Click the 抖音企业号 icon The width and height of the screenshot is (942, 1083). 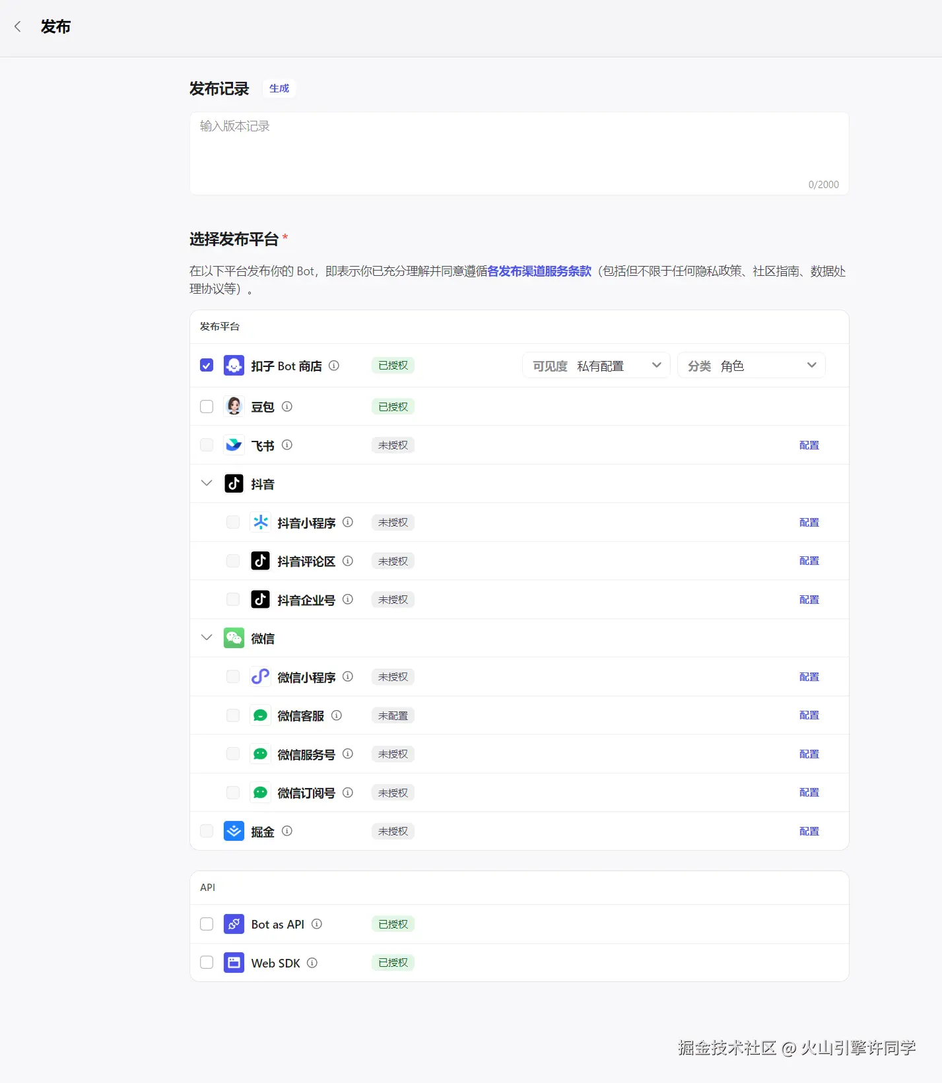click(260, 600)
